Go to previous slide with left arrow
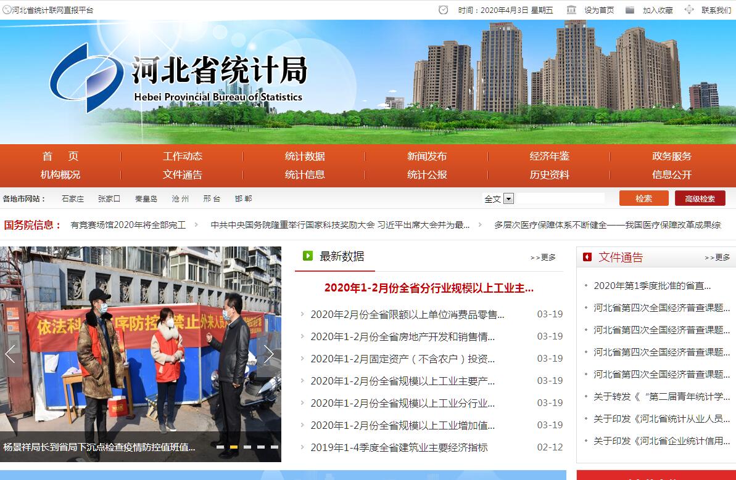 (x=10, y=354)
